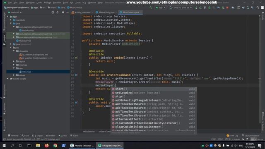Click the Select Opened File target icon
The image size is (265, 149).
click(x=53, y=12)
